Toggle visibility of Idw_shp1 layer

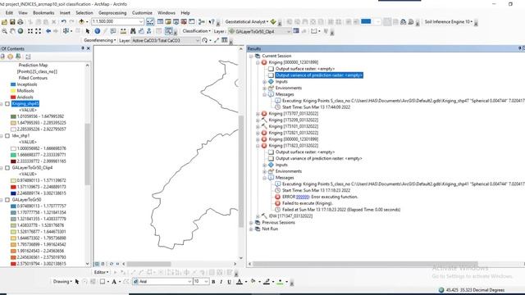click(x=7, y=136)
